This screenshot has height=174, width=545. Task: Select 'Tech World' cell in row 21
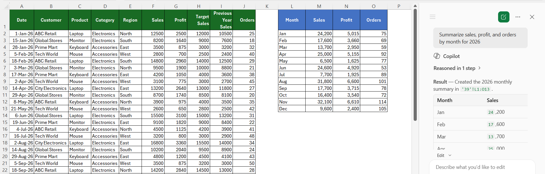click(51, 163)
